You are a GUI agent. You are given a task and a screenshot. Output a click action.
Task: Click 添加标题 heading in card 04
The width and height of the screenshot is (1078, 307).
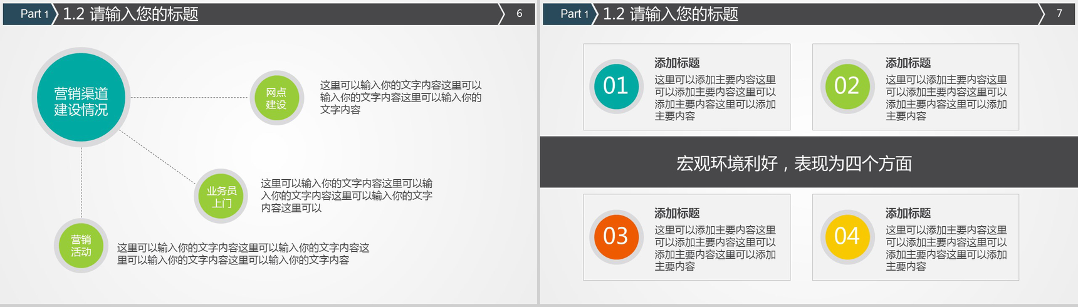(x=908, y=213)
